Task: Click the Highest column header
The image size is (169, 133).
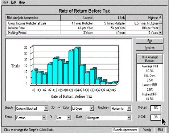Action: pyautogui.click(x=142, y=18)
